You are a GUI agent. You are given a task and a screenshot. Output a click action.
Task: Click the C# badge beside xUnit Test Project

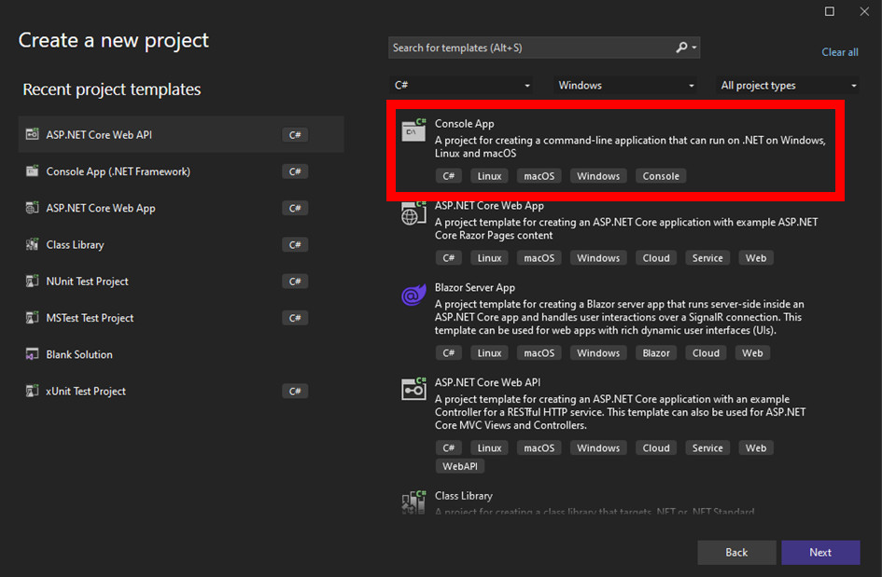[x=295, y=391]
